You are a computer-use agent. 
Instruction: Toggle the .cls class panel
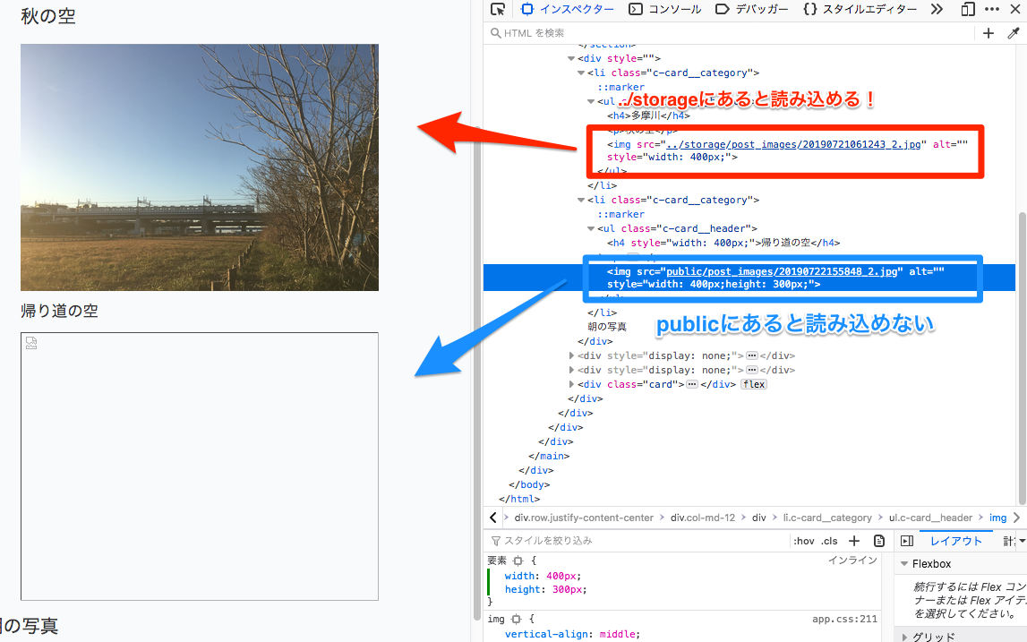point(830,541)
